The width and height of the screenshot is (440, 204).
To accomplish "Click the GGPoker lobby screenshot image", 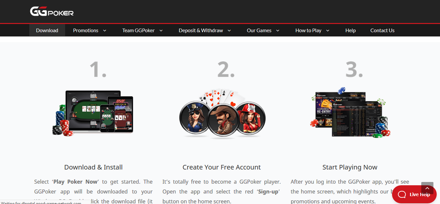I will coord(349,114).
